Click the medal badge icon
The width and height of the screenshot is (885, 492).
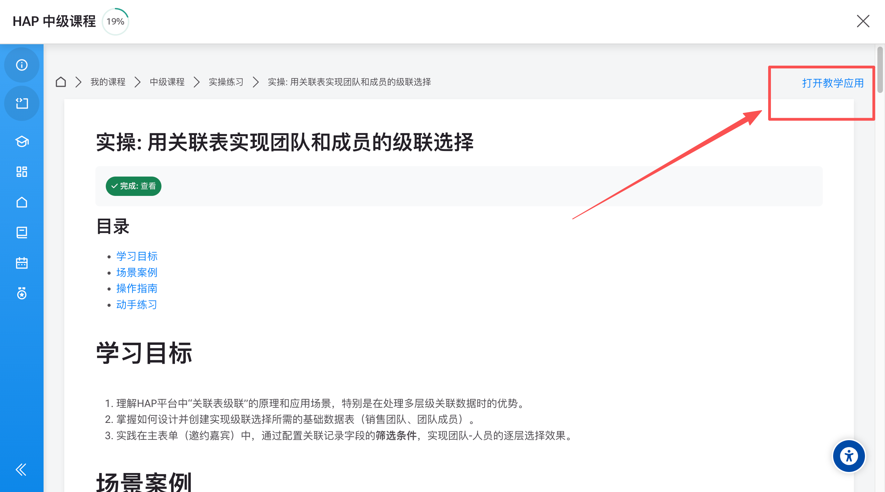22,293
